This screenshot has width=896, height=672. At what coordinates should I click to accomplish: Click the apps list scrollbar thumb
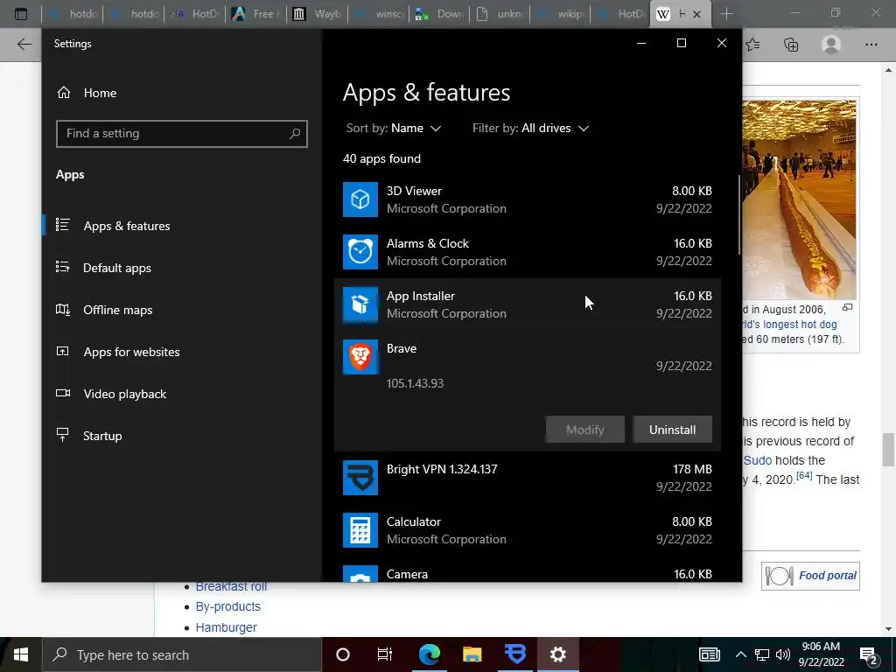pos(738,214)
